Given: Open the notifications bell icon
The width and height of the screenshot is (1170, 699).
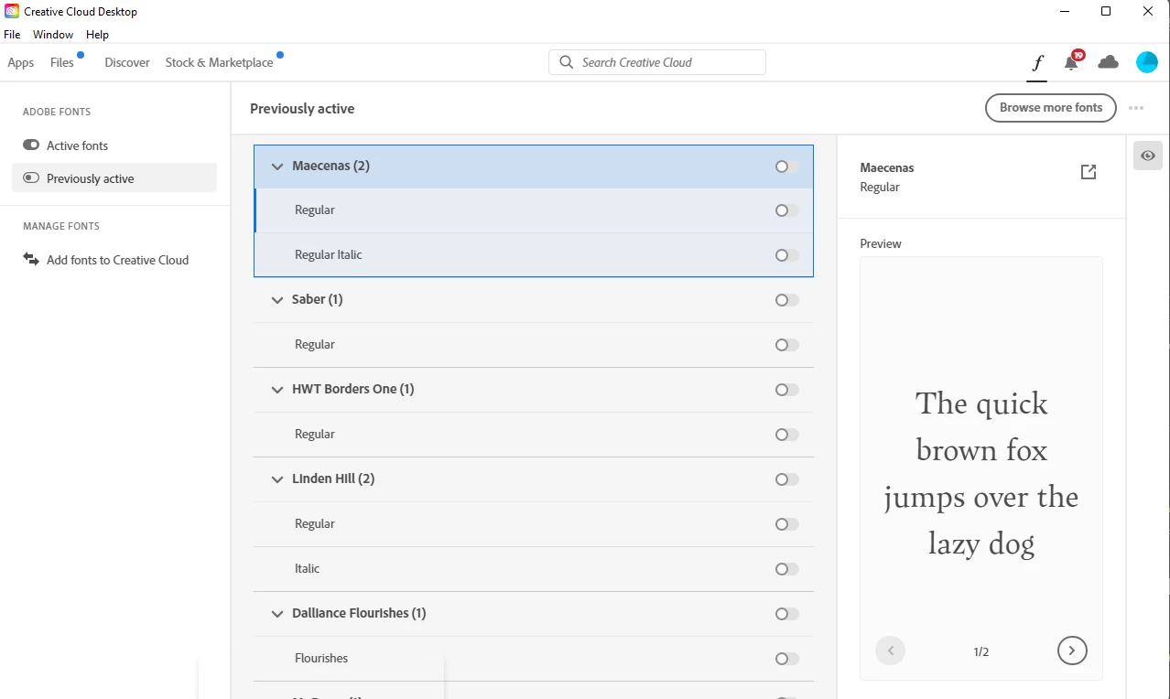Looking at the screenshot, I should pos(1072,62).
